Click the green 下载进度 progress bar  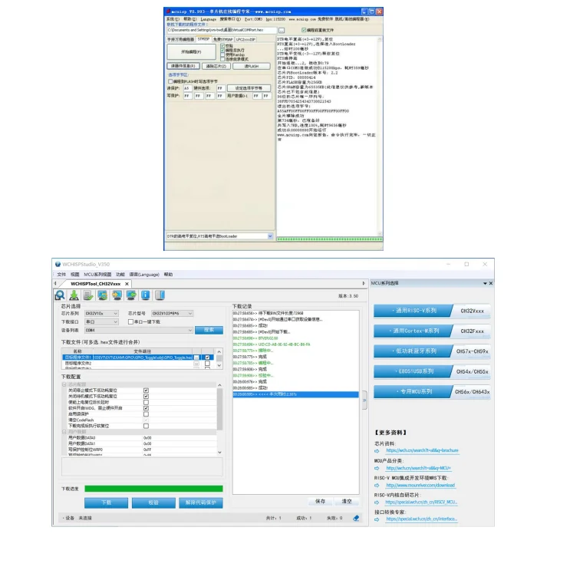coord(153,488)
